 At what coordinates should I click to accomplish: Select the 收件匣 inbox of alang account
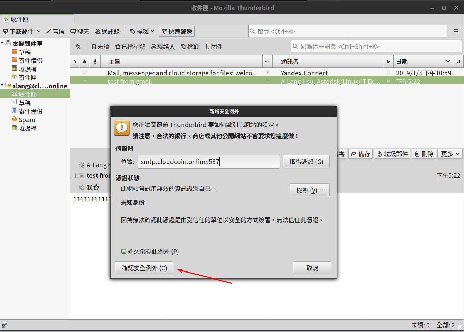pos(35,94)
